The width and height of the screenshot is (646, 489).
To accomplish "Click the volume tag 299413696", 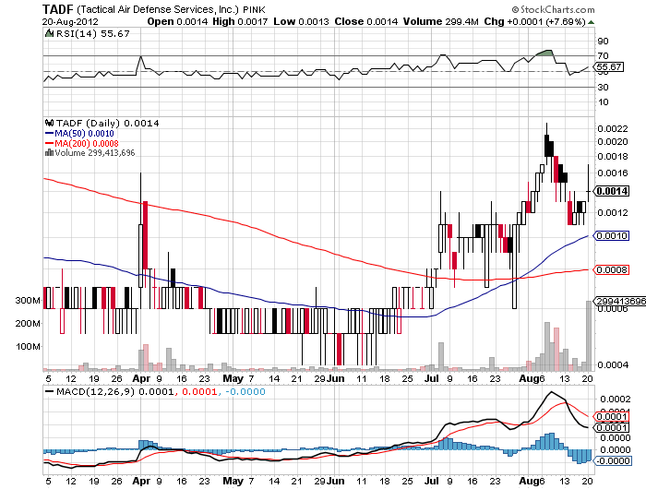I will 620,301.
